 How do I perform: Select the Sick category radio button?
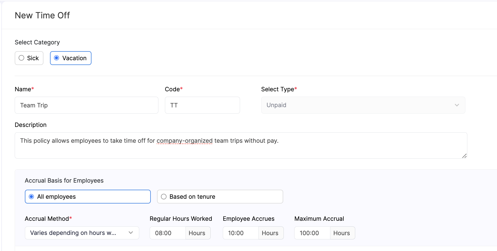pyautogui.click(x=22, y=58)
